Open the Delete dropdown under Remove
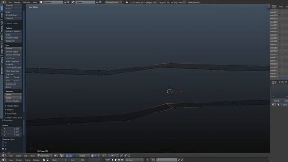The image size is (288, 162). (13, 94)
